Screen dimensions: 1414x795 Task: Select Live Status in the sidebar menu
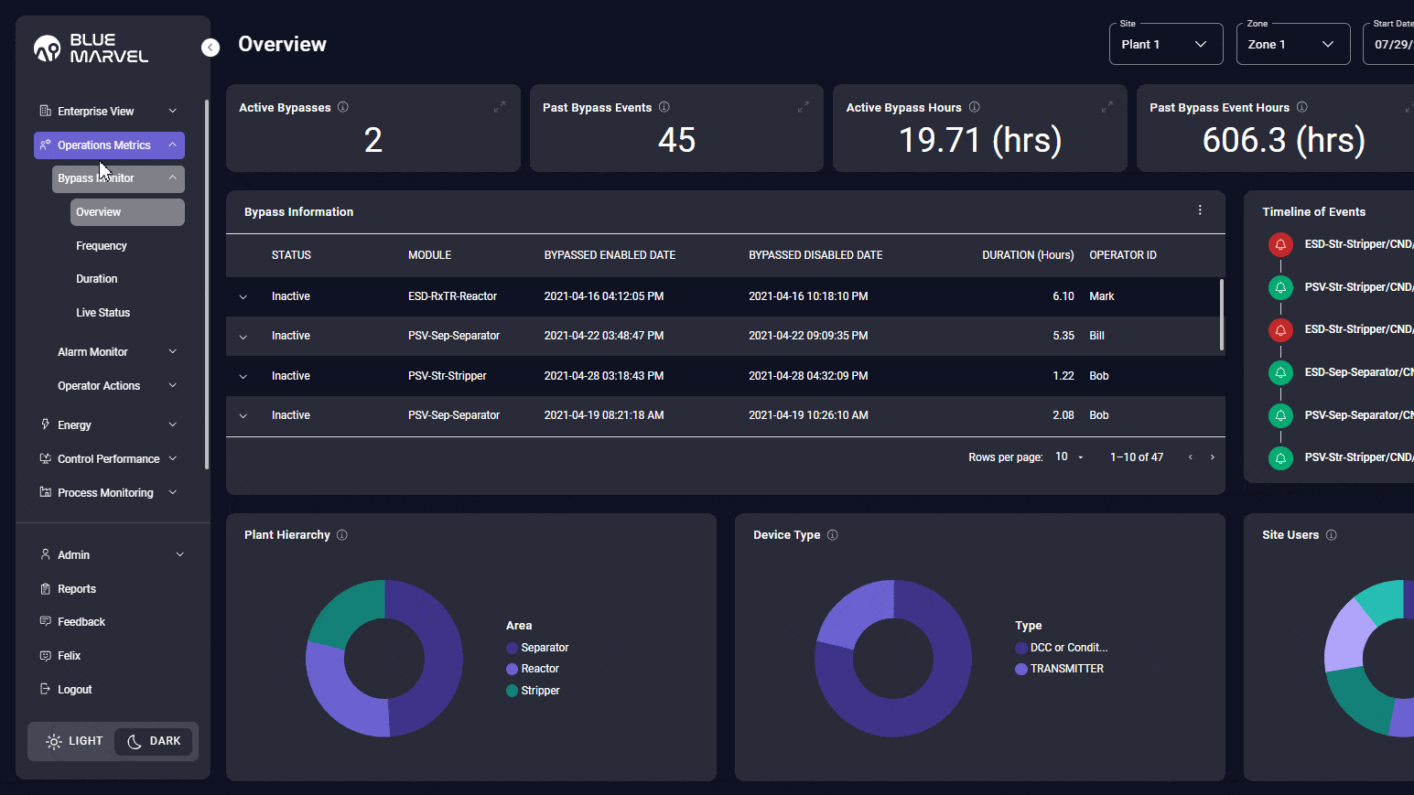(103, 312)
